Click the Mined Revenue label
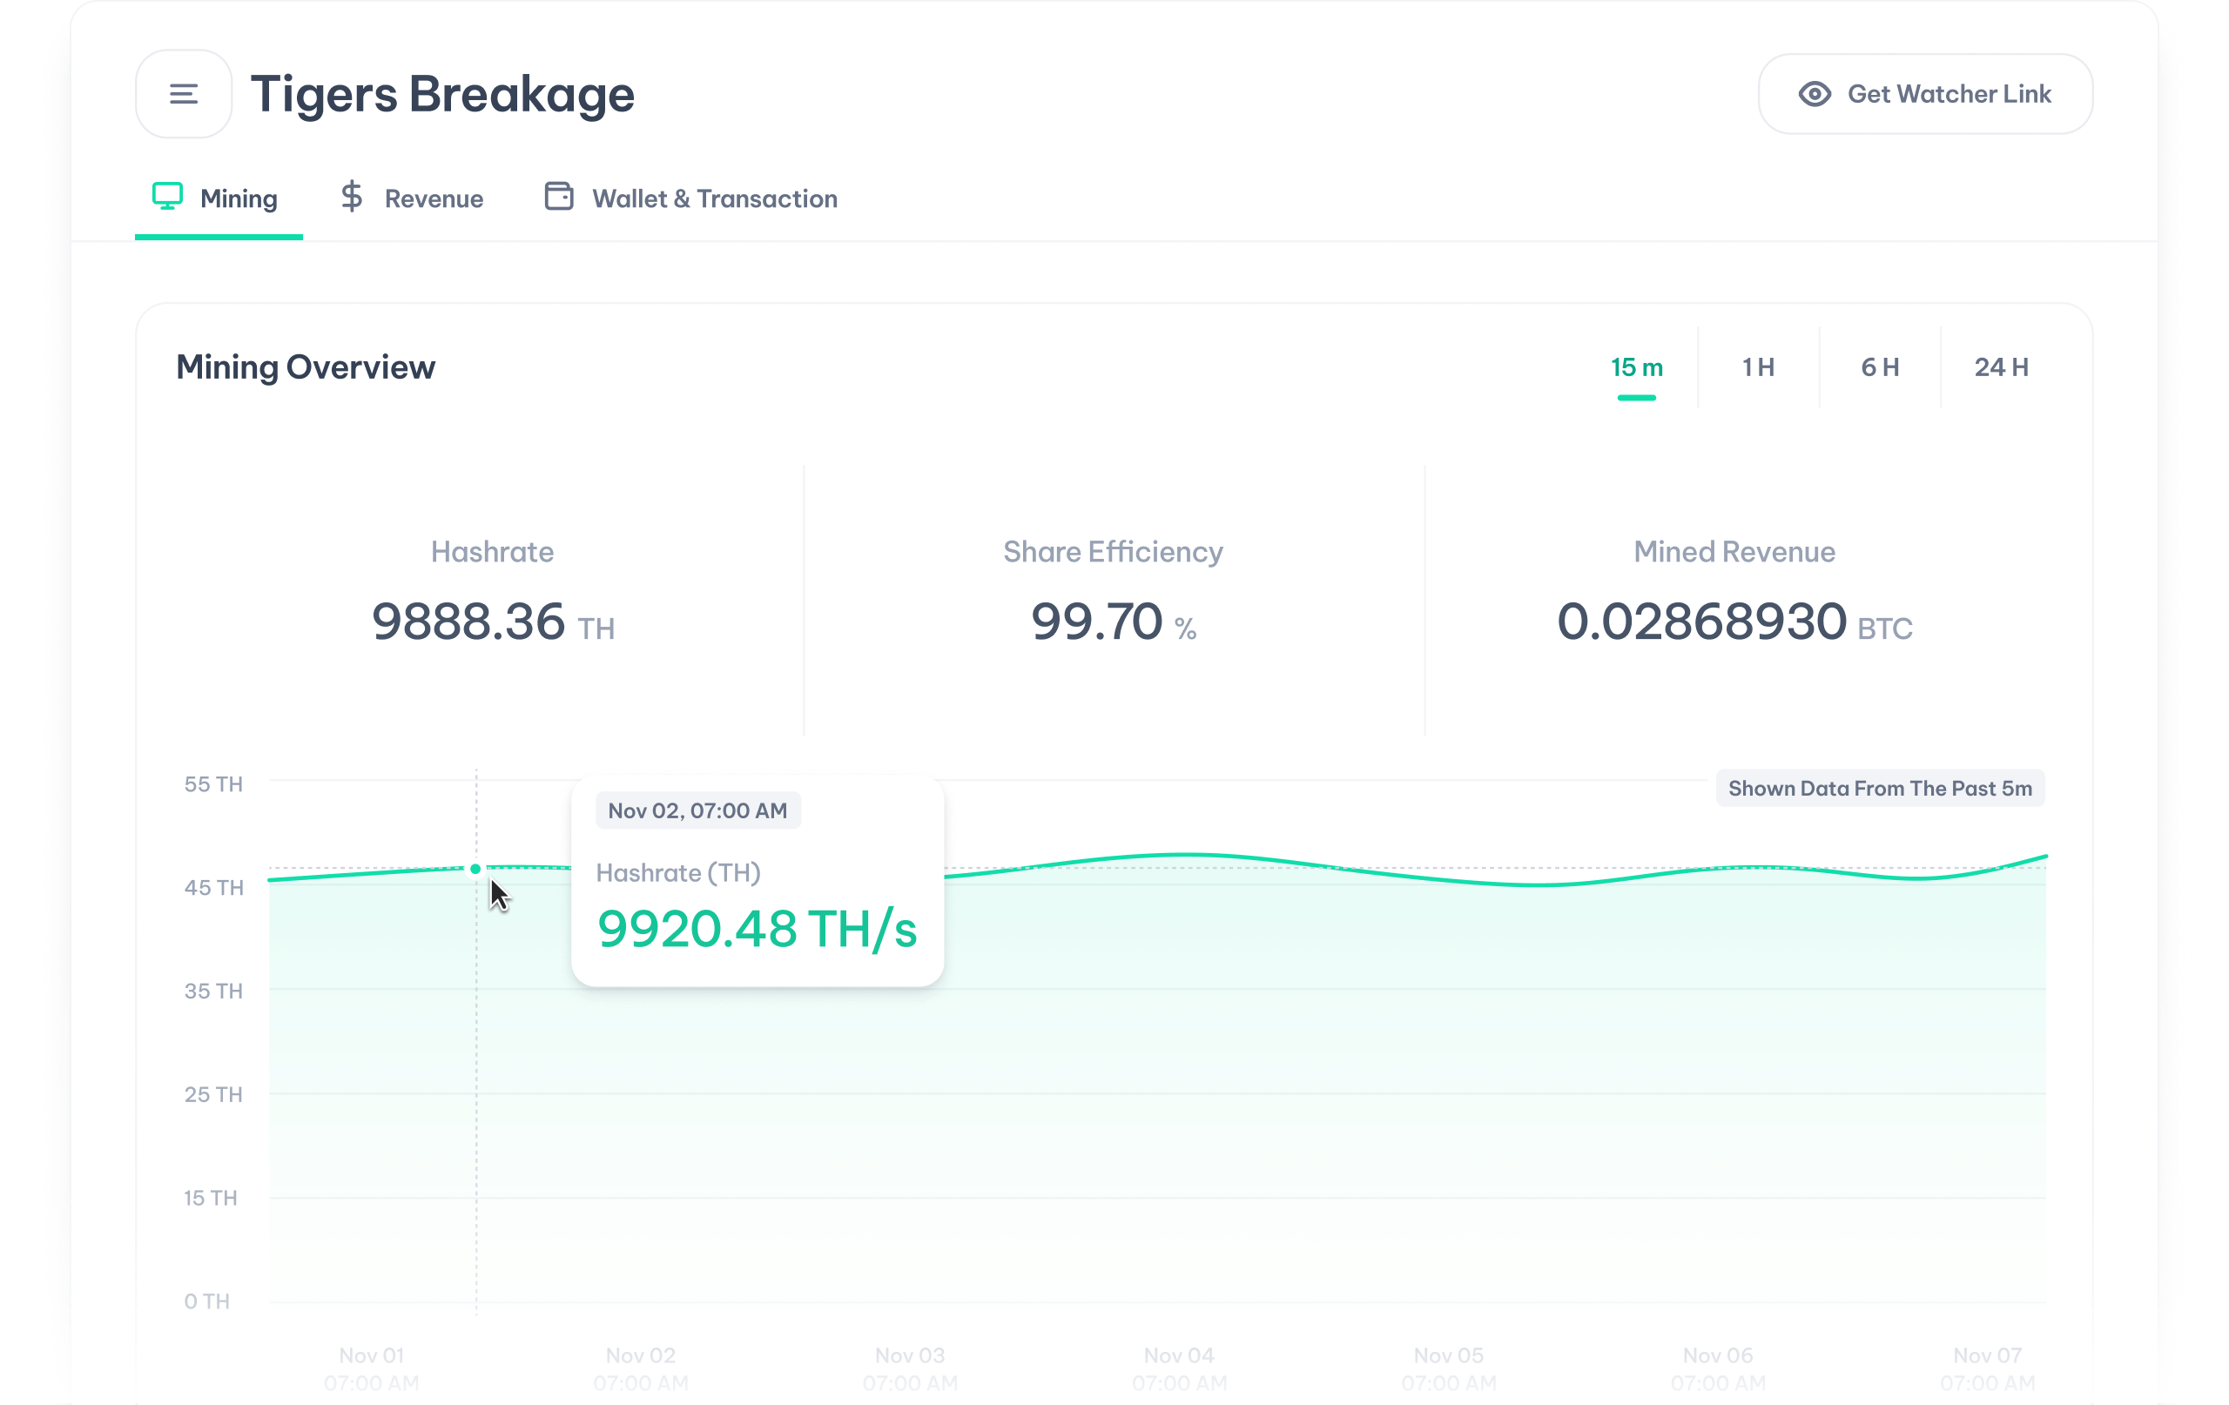The width and height of the screenshot is (2229, 1405). (1734, 552)
